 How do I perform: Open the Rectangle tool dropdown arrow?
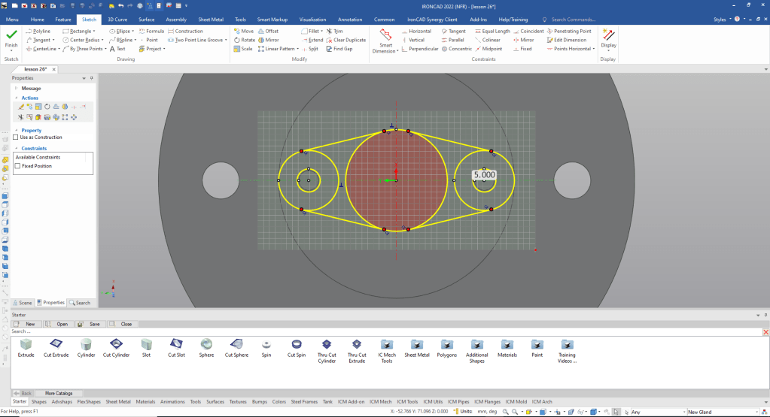(x=94, y=32)
